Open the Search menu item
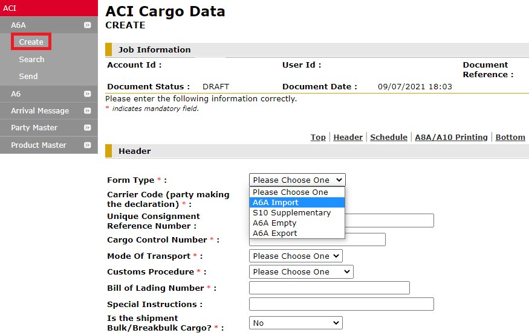 click(x=31, y=59)
